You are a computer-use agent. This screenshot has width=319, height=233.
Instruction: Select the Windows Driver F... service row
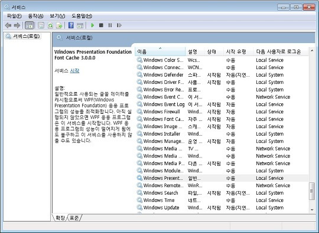pos(222,82)
